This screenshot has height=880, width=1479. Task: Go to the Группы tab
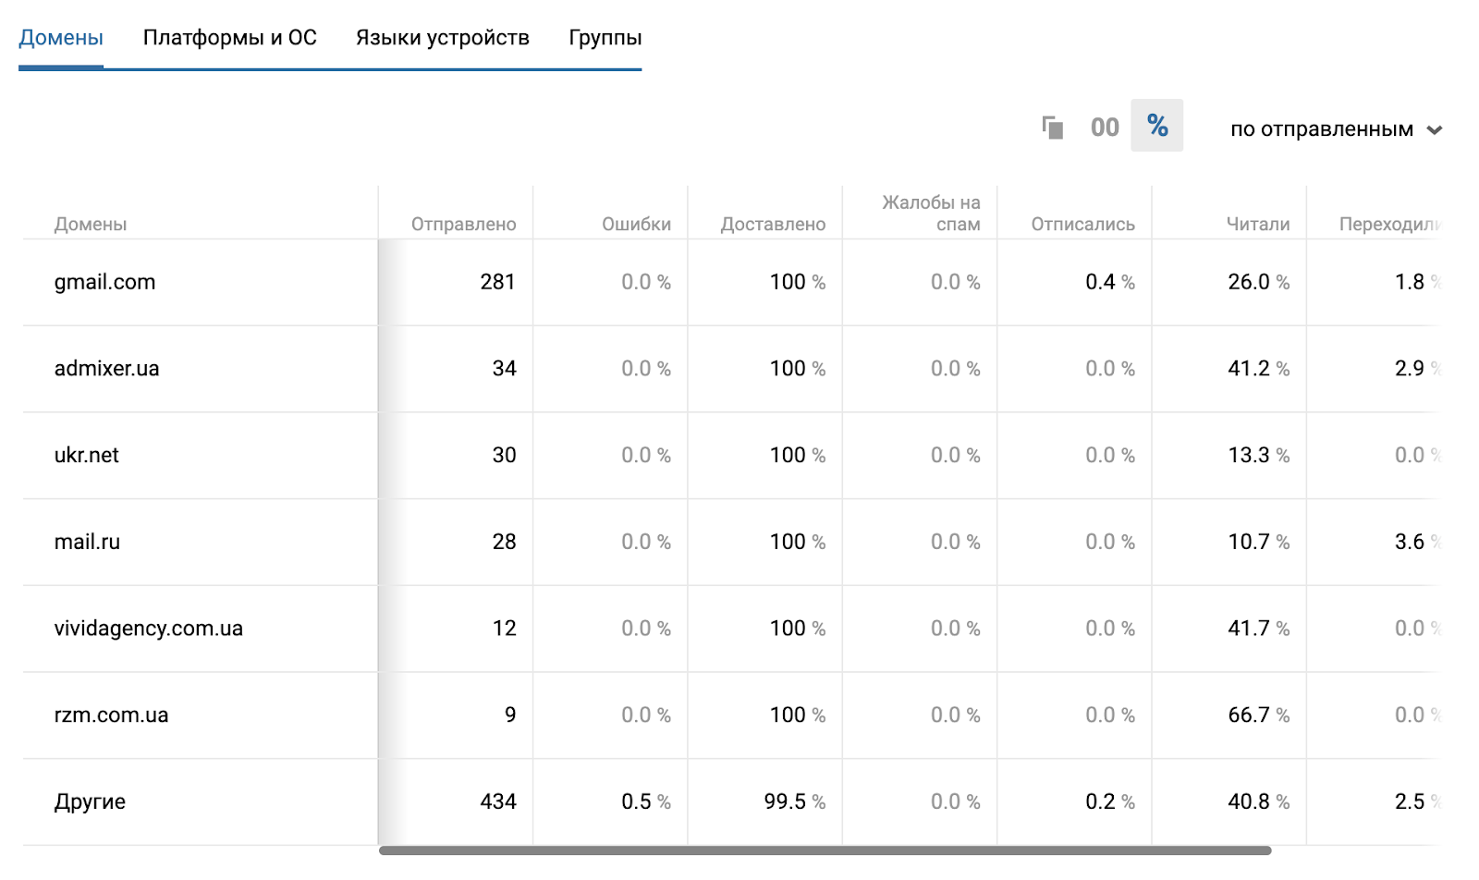pos(605,38)
